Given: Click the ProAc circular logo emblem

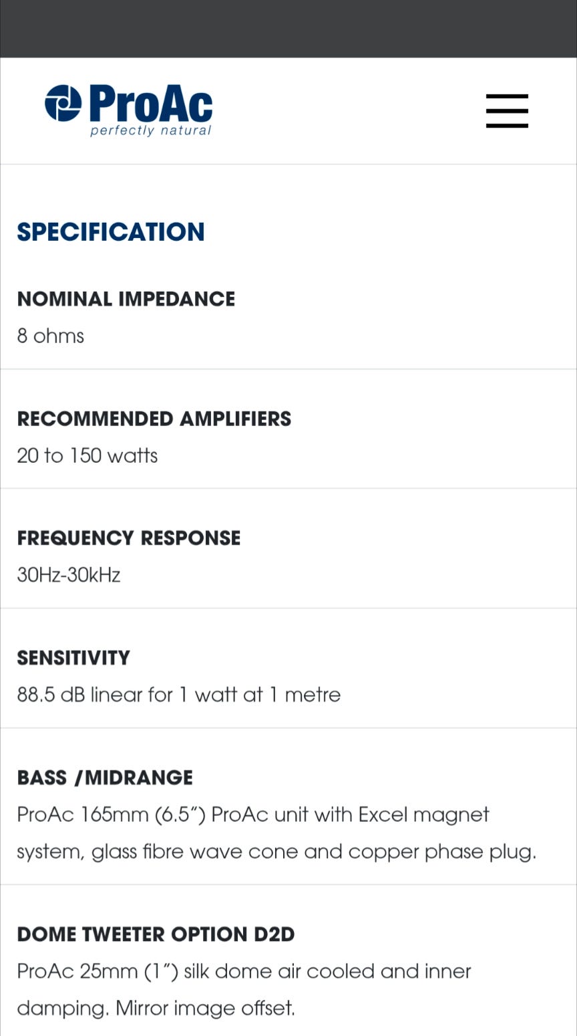Looking at the screenshot, I should 63,103.
